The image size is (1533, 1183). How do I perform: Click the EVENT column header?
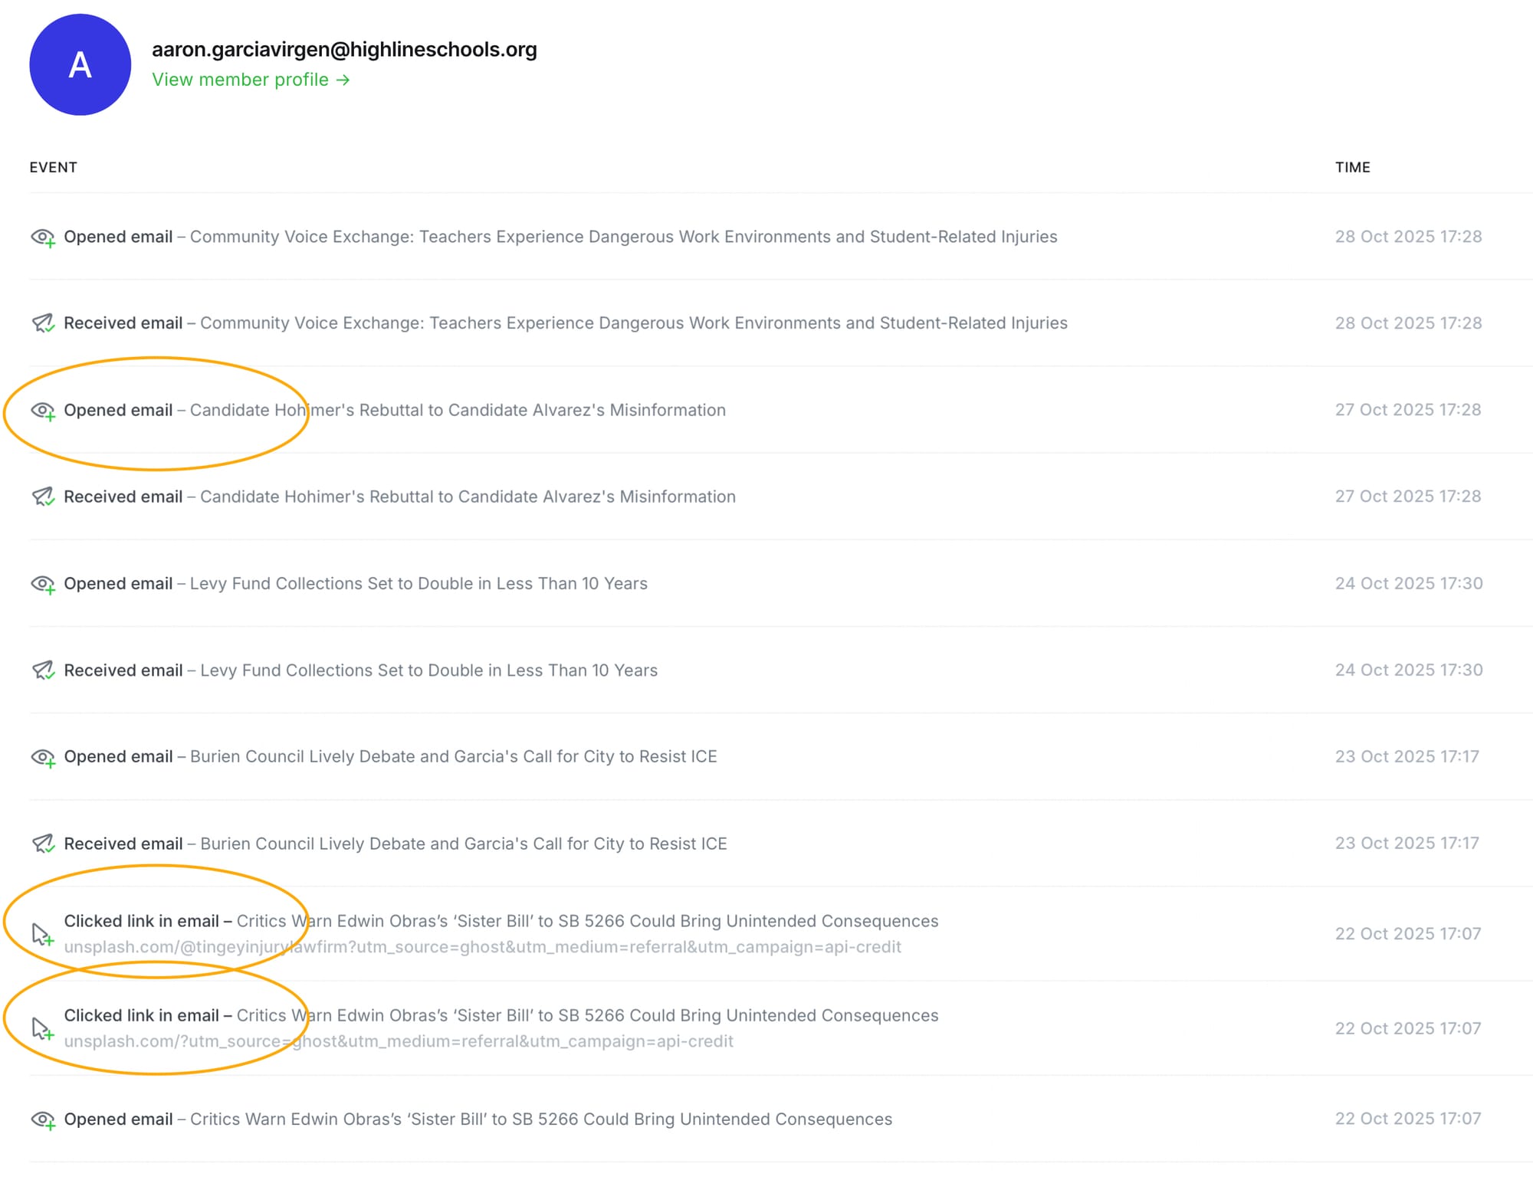pyautogui.click(x=53, y=167)
